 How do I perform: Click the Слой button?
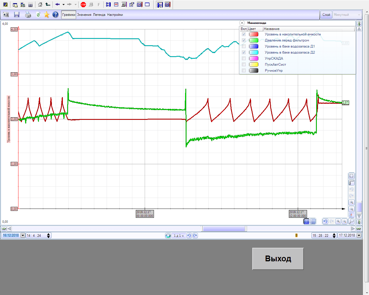click(326, 15)
